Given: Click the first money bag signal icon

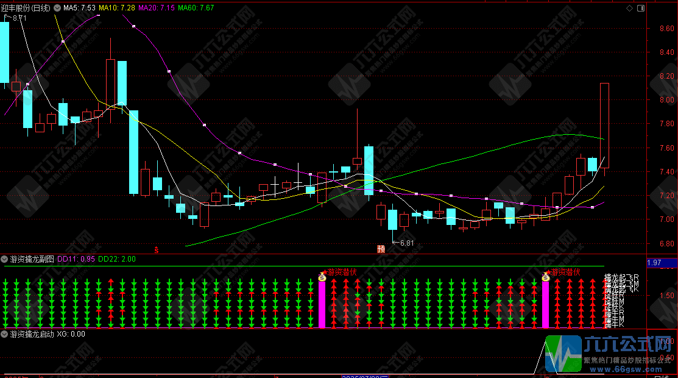Looking at the screenshot, I should [x=322, y=277].
